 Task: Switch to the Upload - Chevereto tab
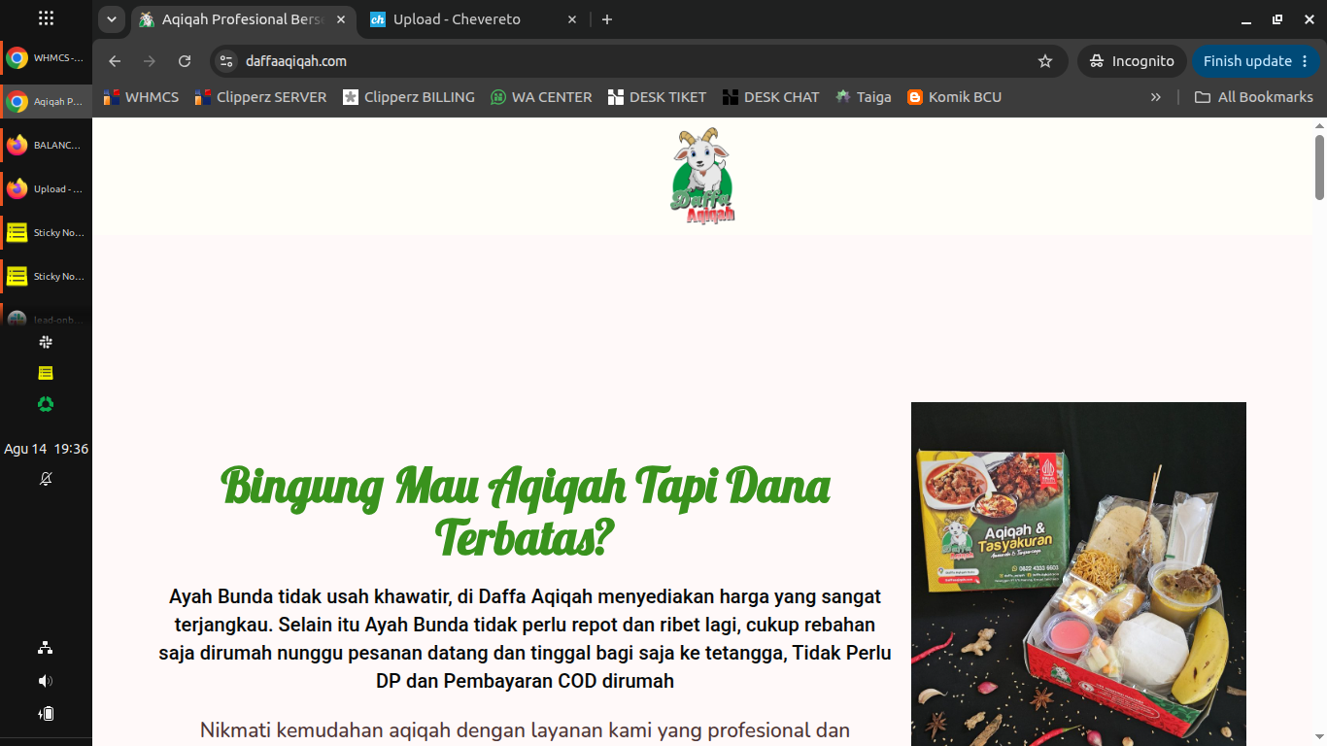[x=474, y=19]
